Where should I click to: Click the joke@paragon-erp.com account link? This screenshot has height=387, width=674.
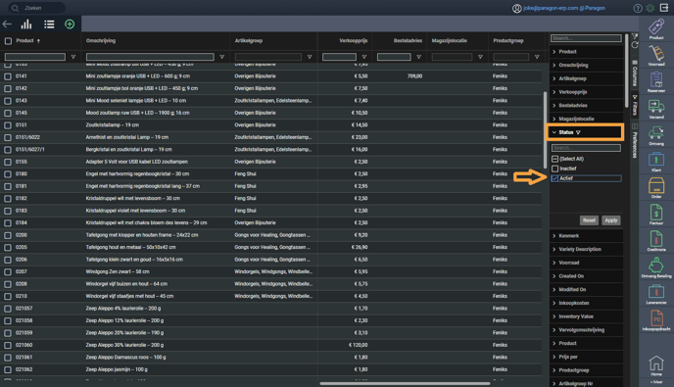[564, 8]
